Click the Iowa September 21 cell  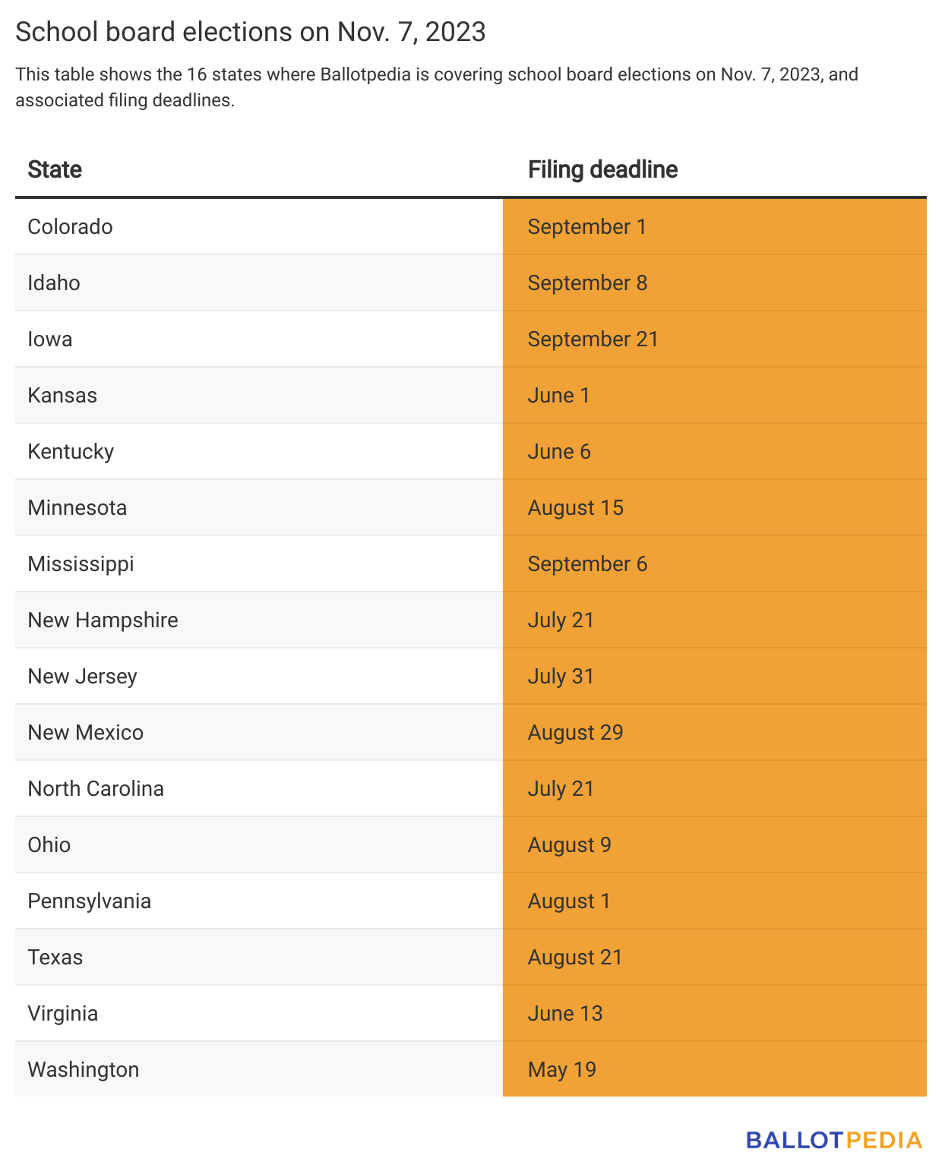tap(715, 339)
